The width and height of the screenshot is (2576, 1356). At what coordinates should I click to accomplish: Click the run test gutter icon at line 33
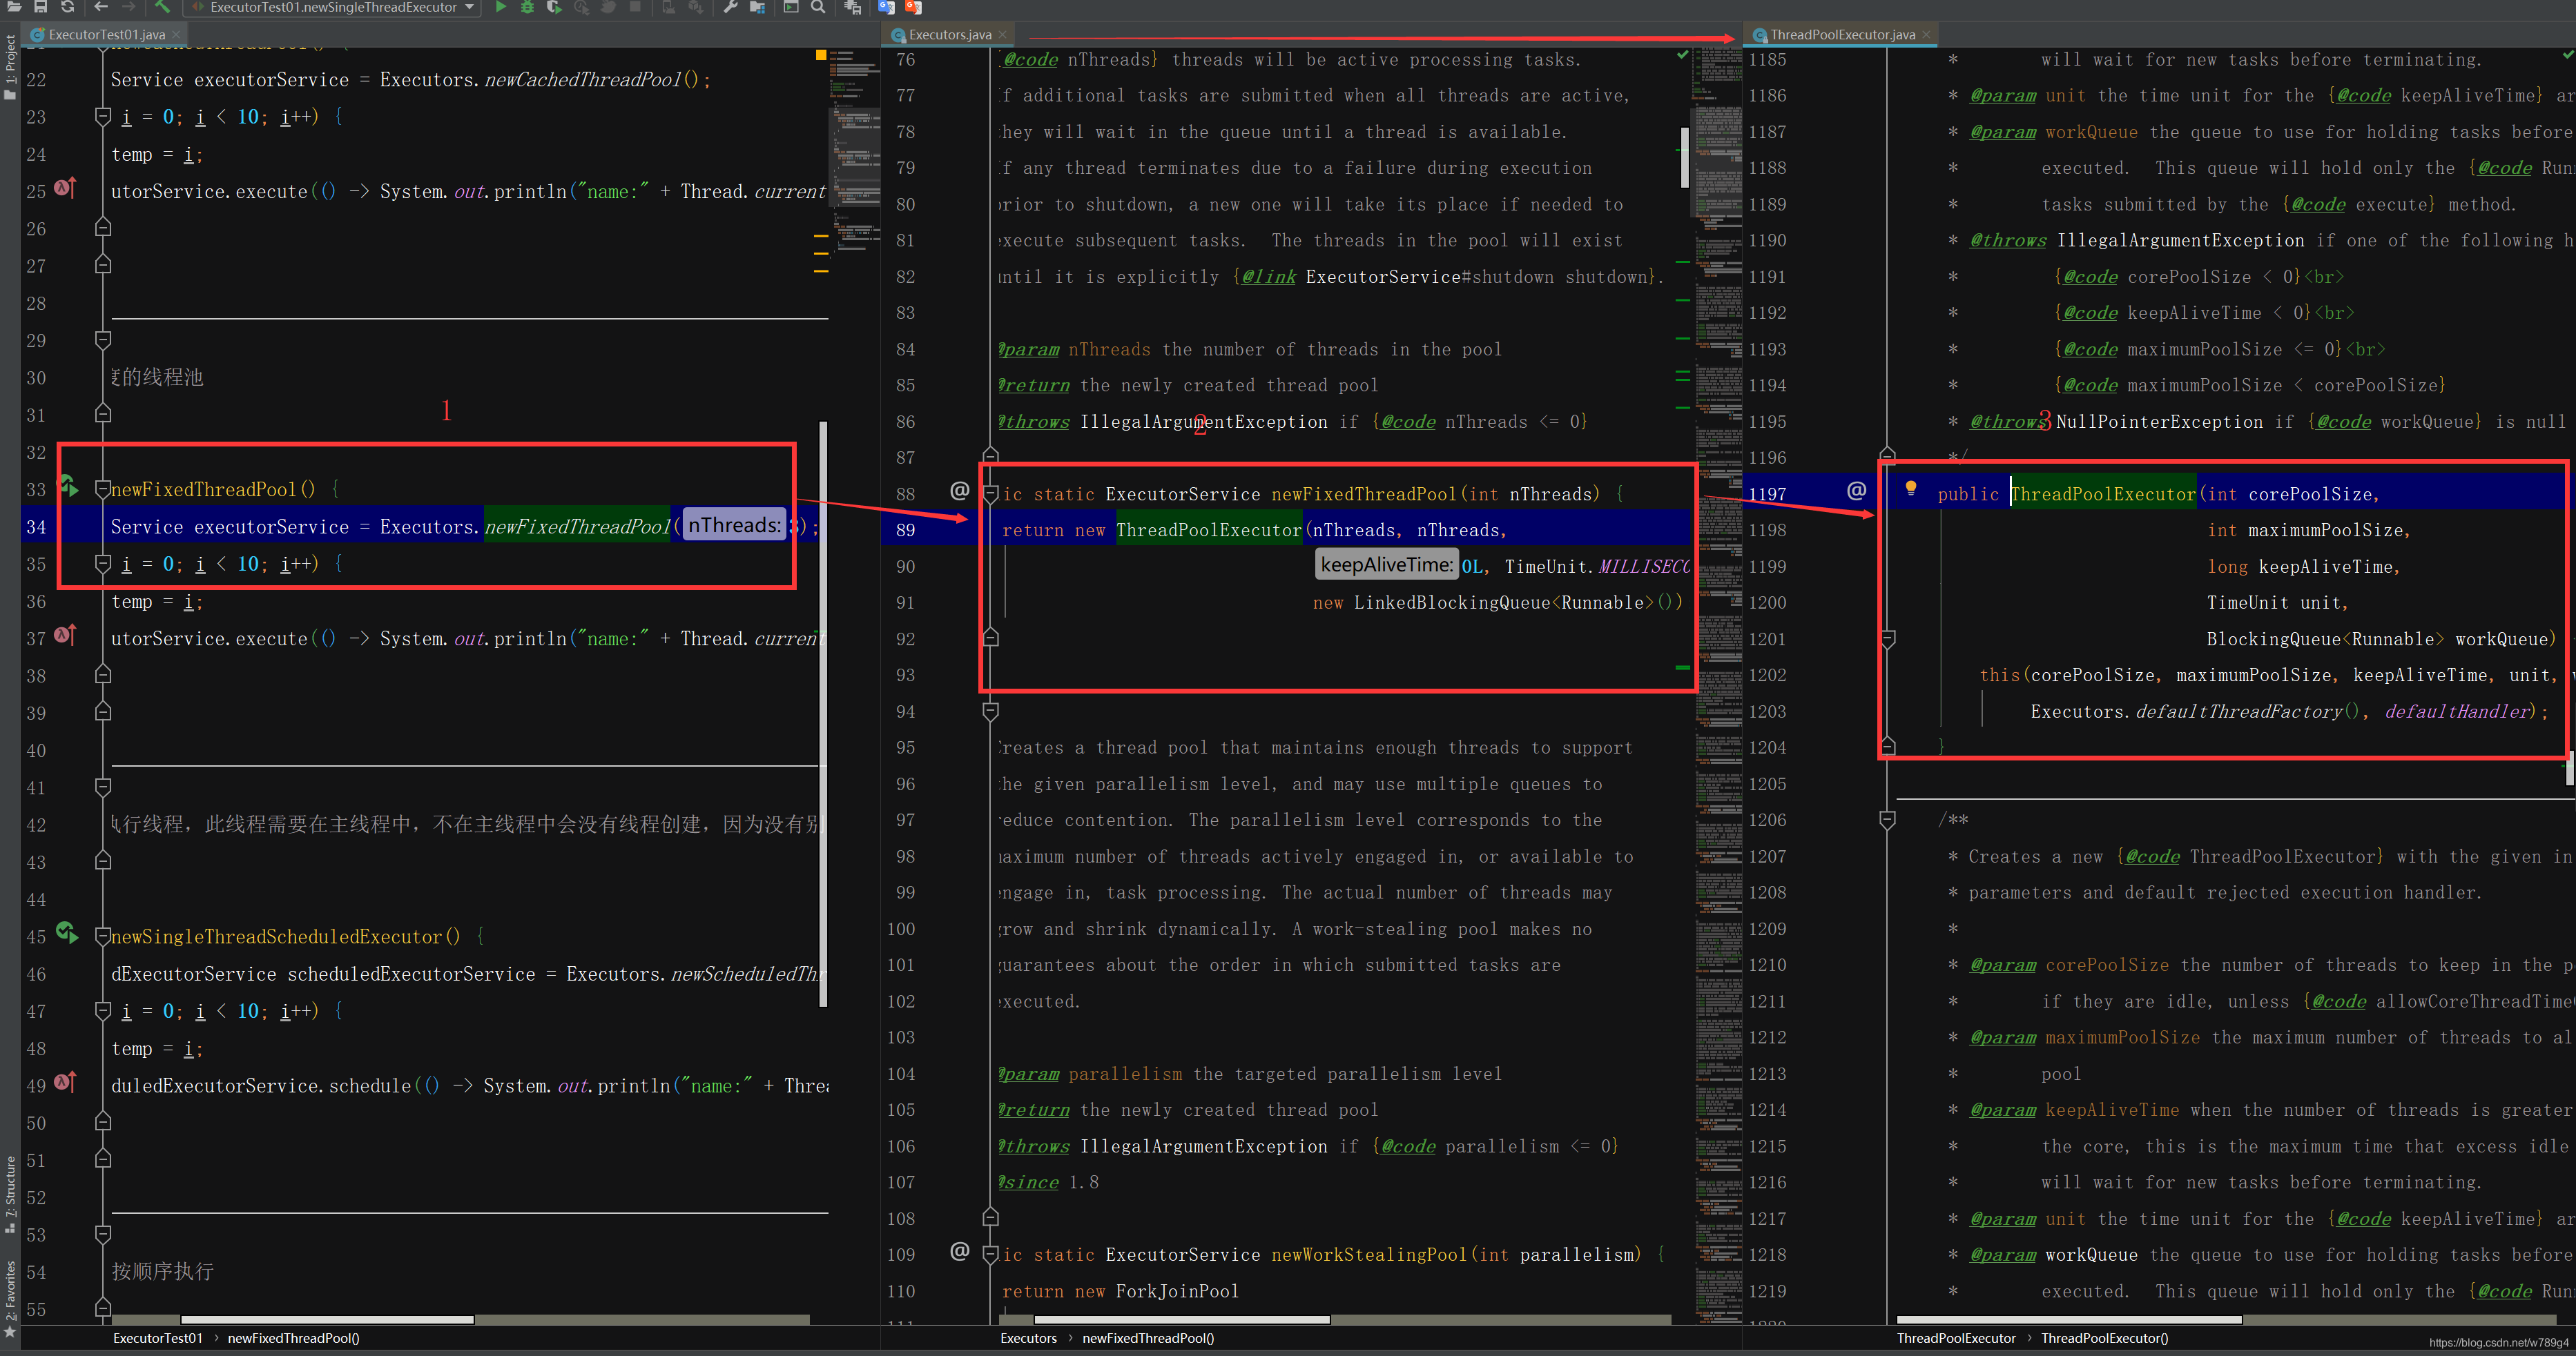[x=68, y=487]
